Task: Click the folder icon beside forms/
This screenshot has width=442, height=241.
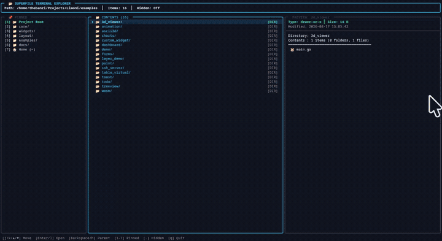Action: click(98, 54)
